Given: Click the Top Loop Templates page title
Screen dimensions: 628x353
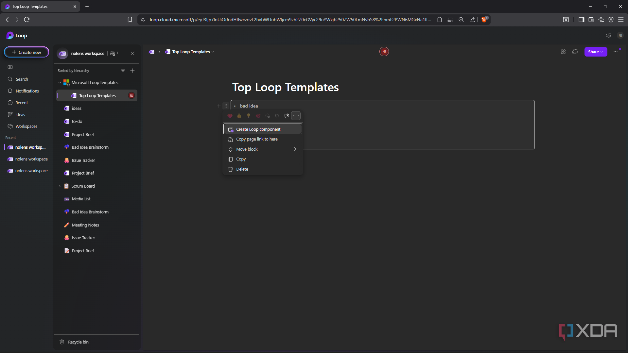Looking at the screenshot, I should pos(285,87).
